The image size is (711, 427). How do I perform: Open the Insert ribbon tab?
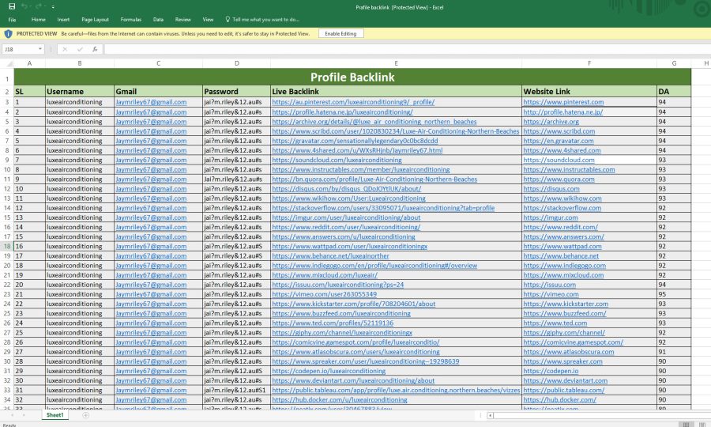(63, 20)
